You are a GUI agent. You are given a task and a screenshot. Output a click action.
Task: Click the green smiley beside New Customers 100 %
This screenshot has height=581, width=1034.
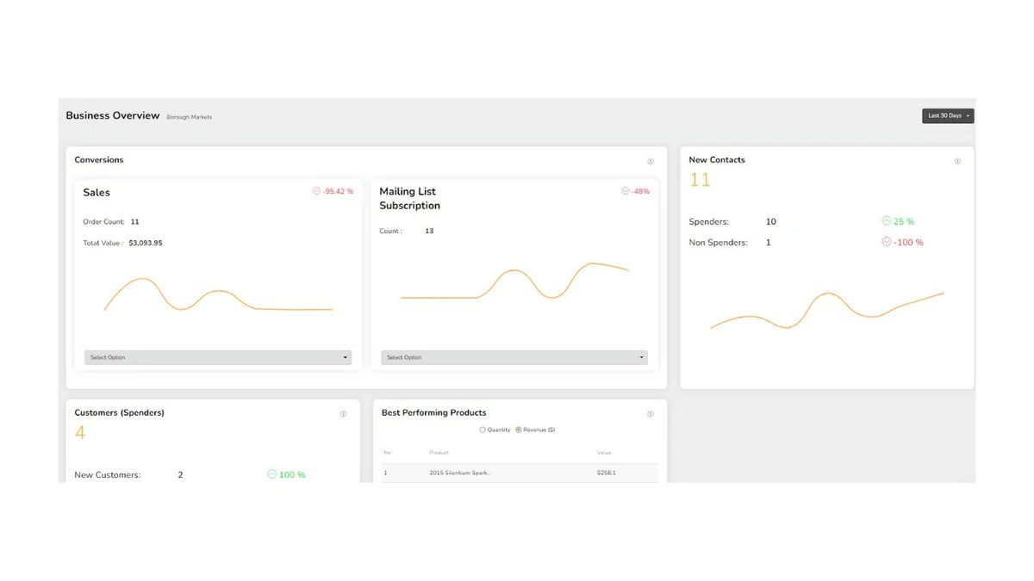pyautogui.click(x=272, y=474)
